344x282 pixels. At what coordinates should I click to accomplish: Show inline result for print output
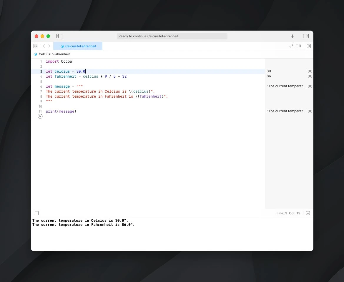coord(310,111)
